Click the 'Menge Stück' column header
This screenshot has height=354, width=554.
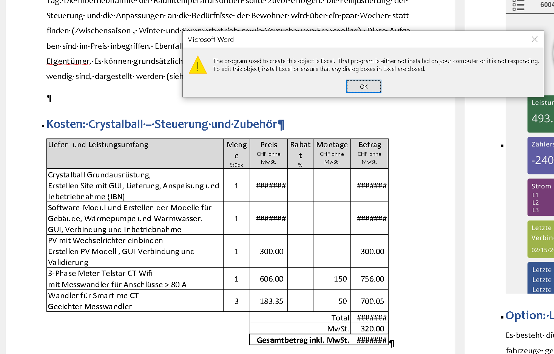tap(236, 154)
